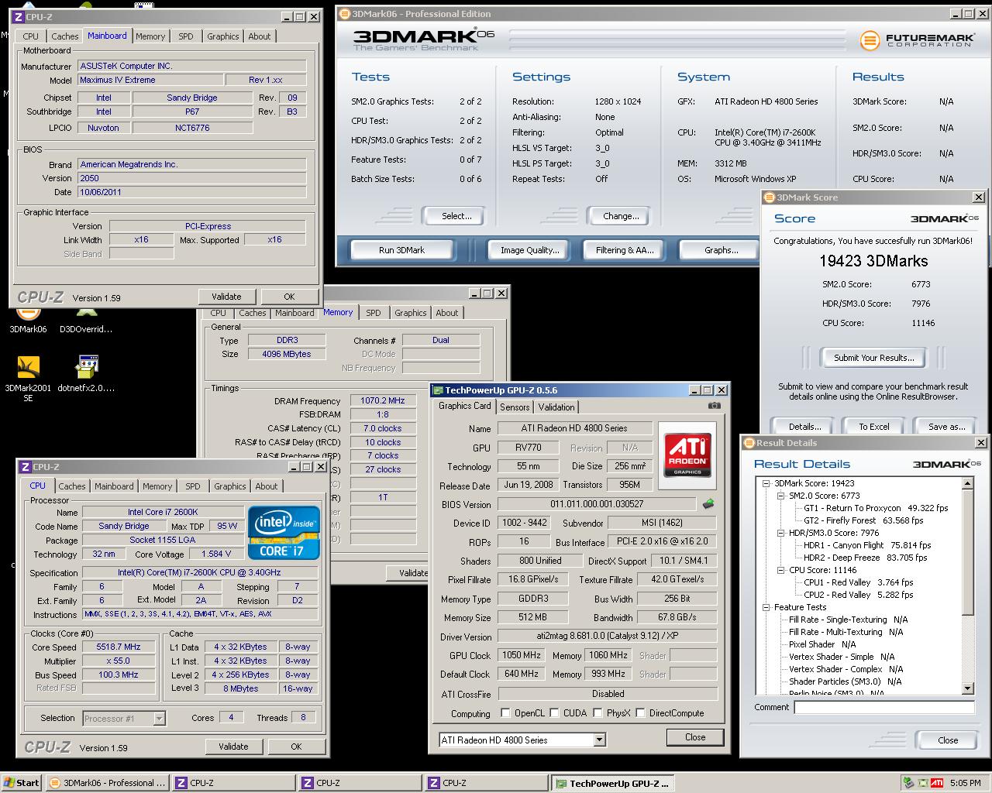Open the SPD tab in the bottom CPU-Z window

pyautogui.click(x=192, y=486)
